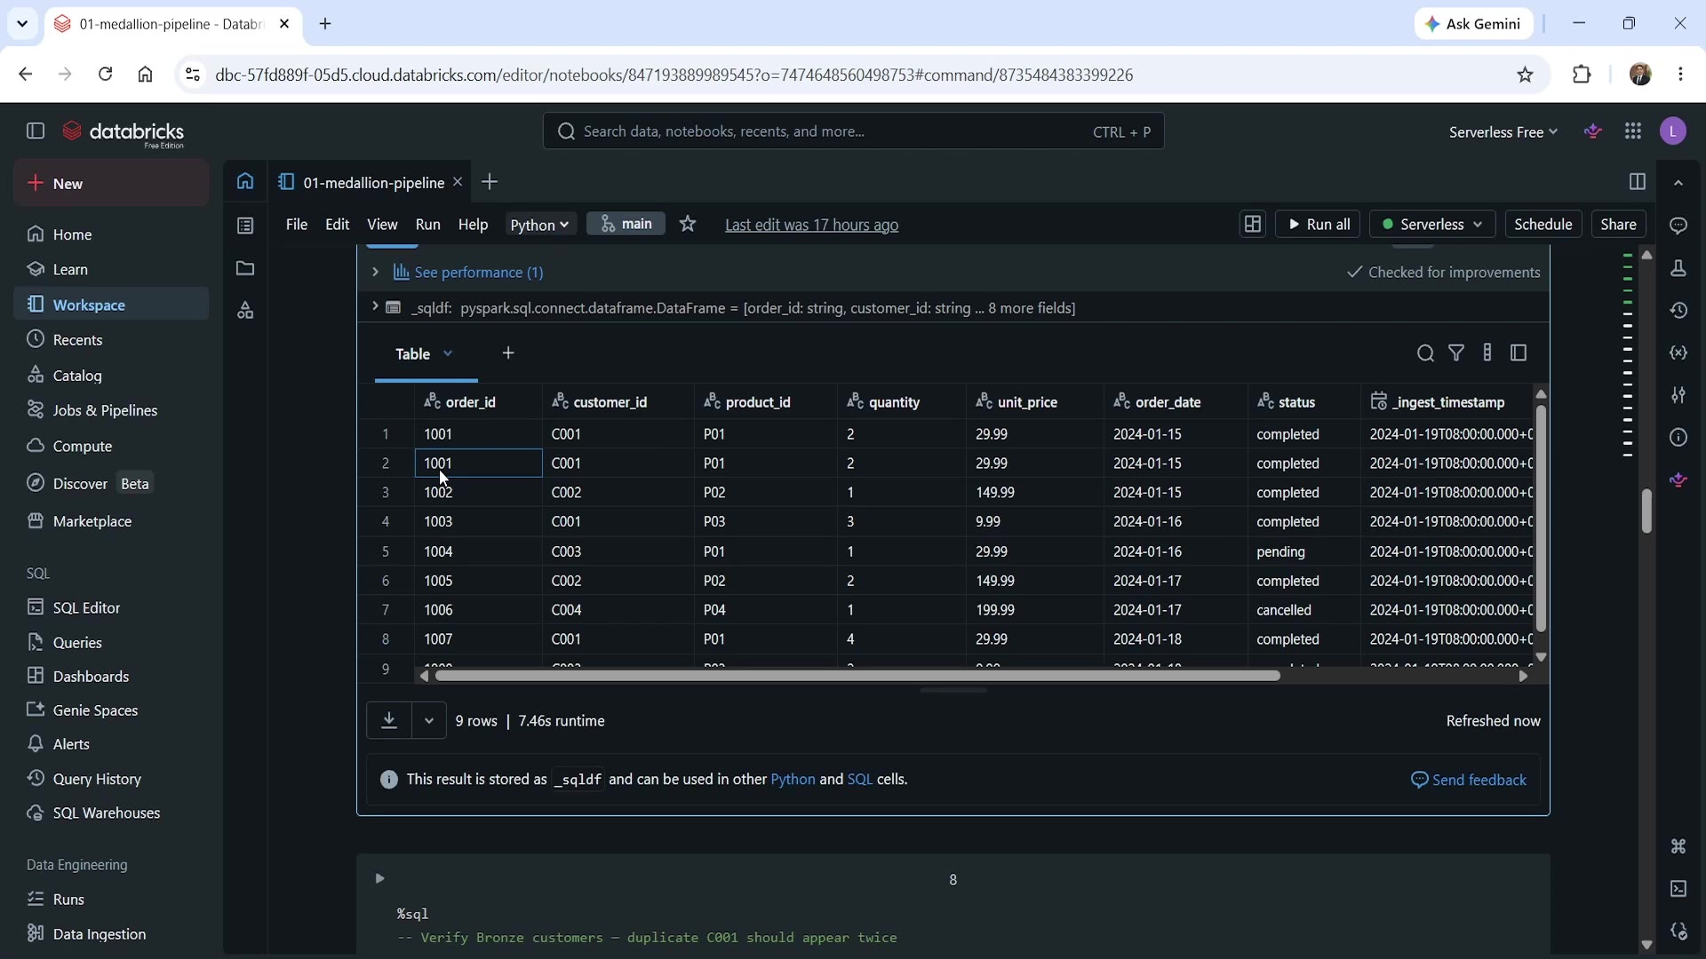Open the table of contents panel icon
Viewport: 1706px width, 959px height.
click(245, 226)
